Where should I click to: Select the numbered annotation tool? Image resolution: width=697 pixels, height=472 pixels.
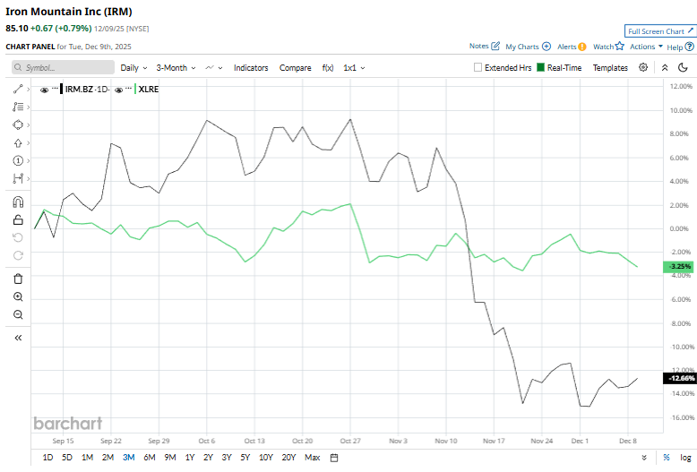18,161
